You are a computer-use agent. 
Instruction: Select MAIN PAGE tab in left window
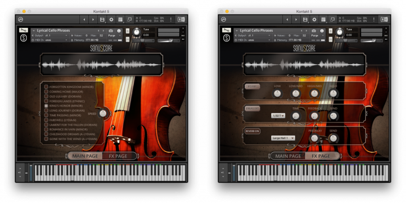pos(85,156)
